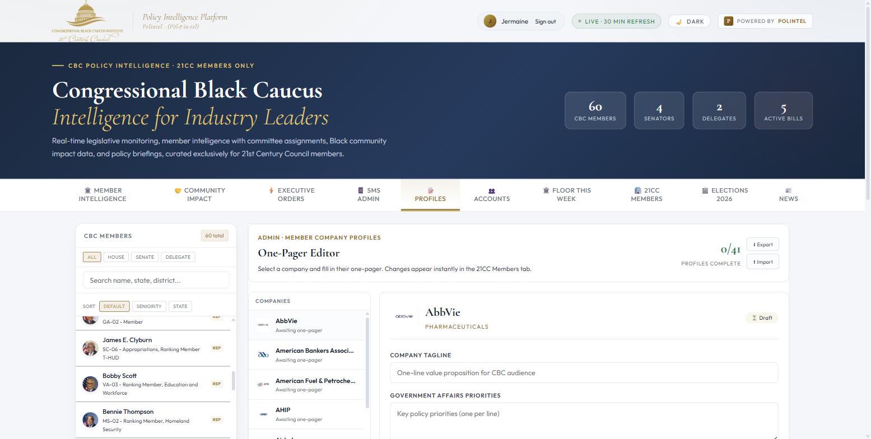Click the Elections 2026 ballot icon

pyautogui.click(x=705, y=190)
